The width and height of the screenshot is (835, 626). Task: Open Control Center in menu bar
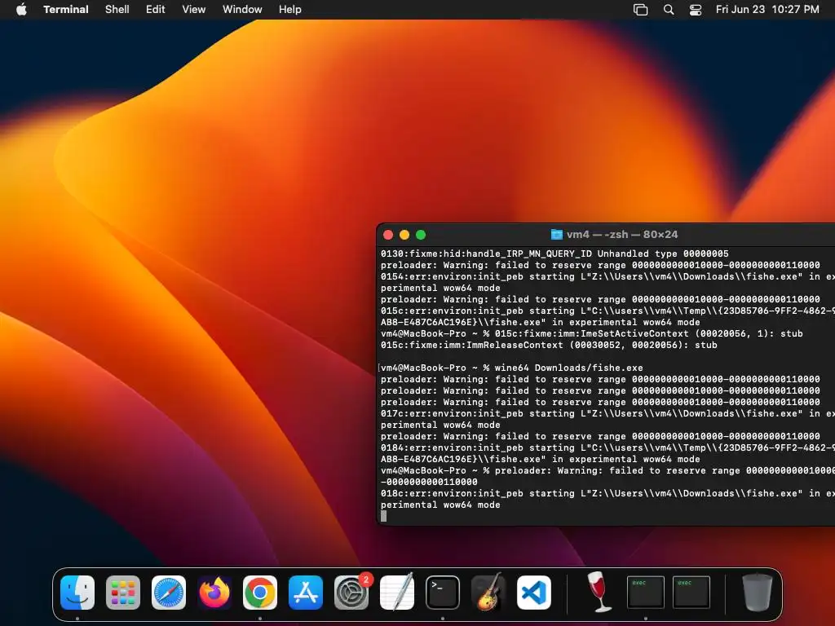(x=696, y=10)
